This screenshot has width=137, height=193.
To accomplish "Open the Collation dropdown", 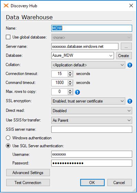I will 88,65.
